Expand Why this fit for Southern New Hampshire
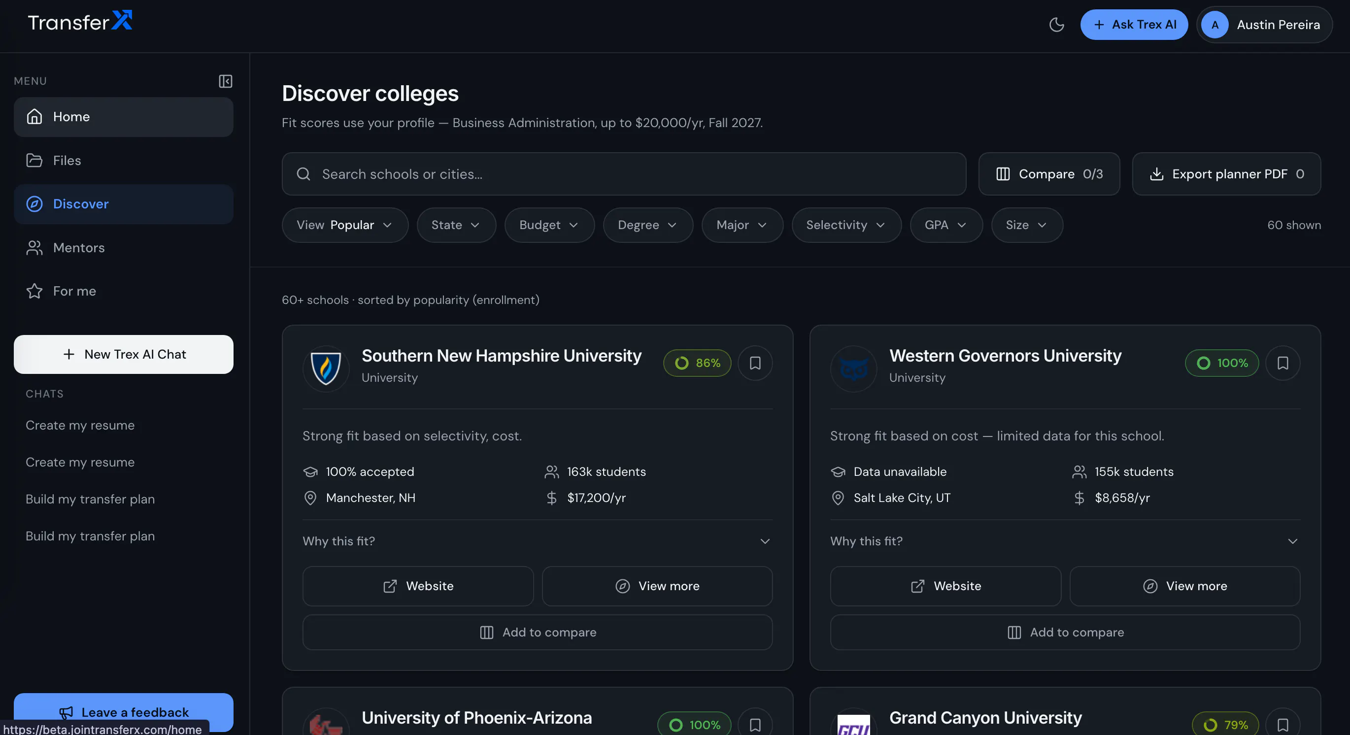1350x735 pixels. coord(537,541)
